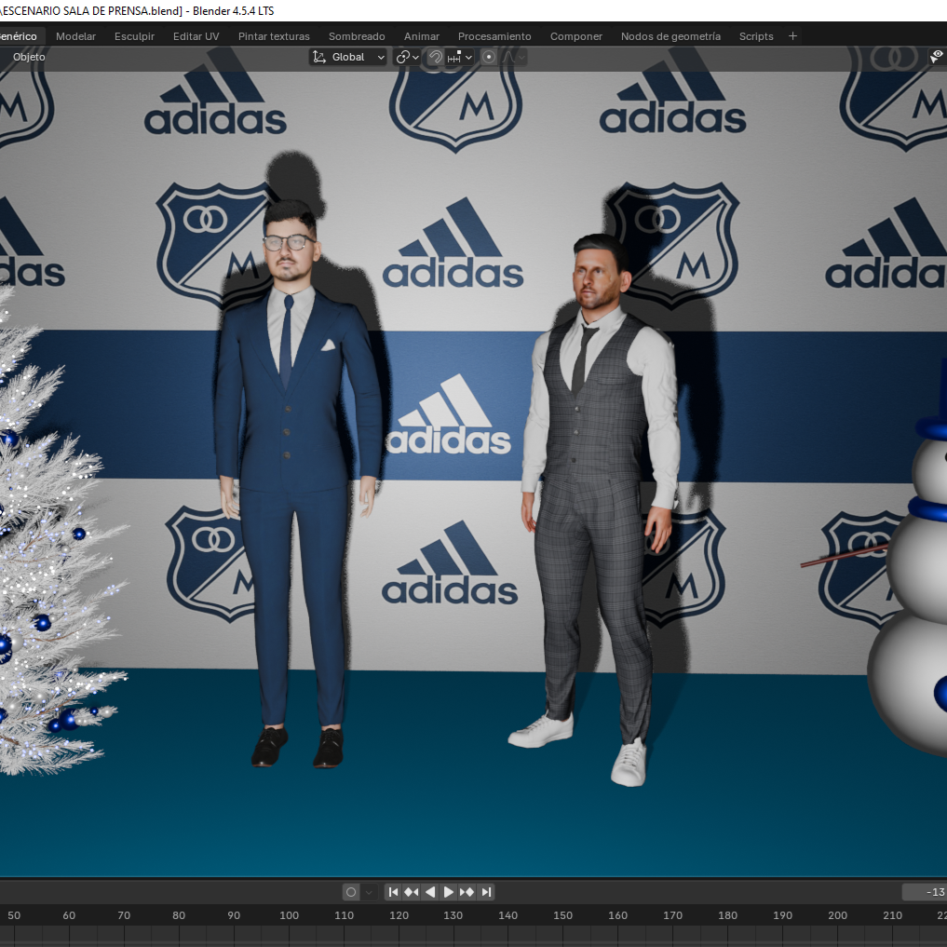The width and height of the screenshot is (947, 947).
Task: Switch to the Scripts workspace tab
Action: click(x=756, y=36)
